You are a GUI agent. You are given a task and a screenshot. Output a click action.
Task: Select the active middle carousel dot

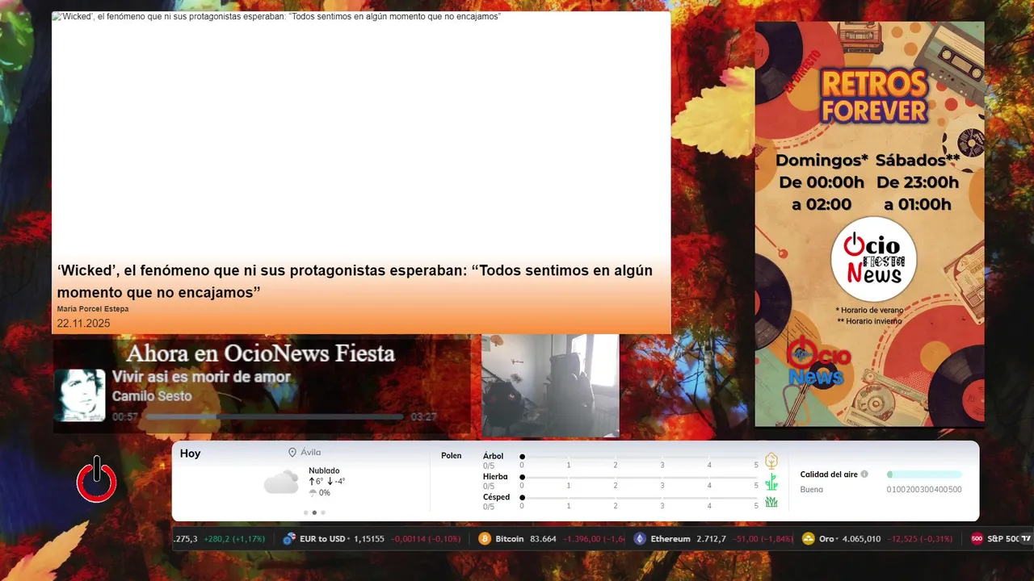314,512
